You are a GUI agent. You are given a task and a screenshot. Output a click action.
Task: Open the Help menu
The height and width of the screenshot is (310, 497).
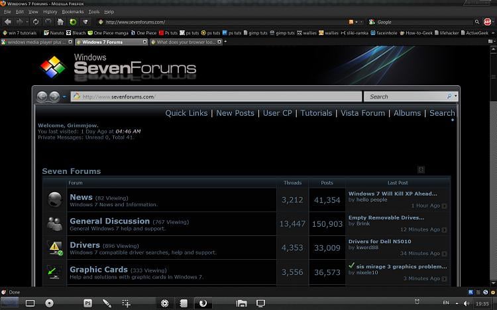[109, 12]
